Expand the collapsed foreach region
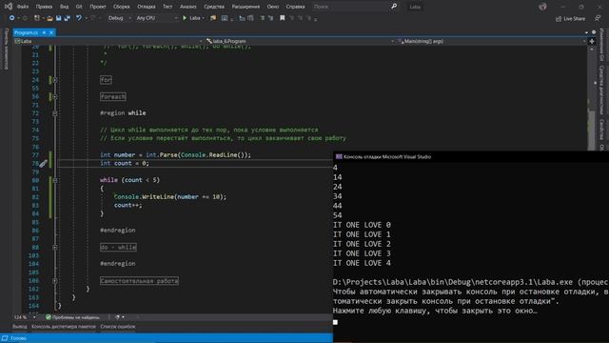The image size is (609, 343). point(55,96)
